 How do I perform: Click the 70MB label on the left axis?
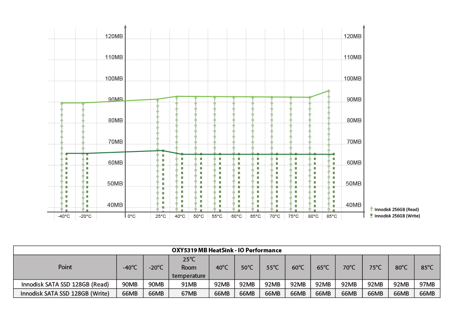coord(115,142)
